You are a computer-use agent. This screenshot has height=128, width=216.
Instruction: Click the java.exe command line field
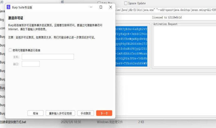(x=166, y=10)
